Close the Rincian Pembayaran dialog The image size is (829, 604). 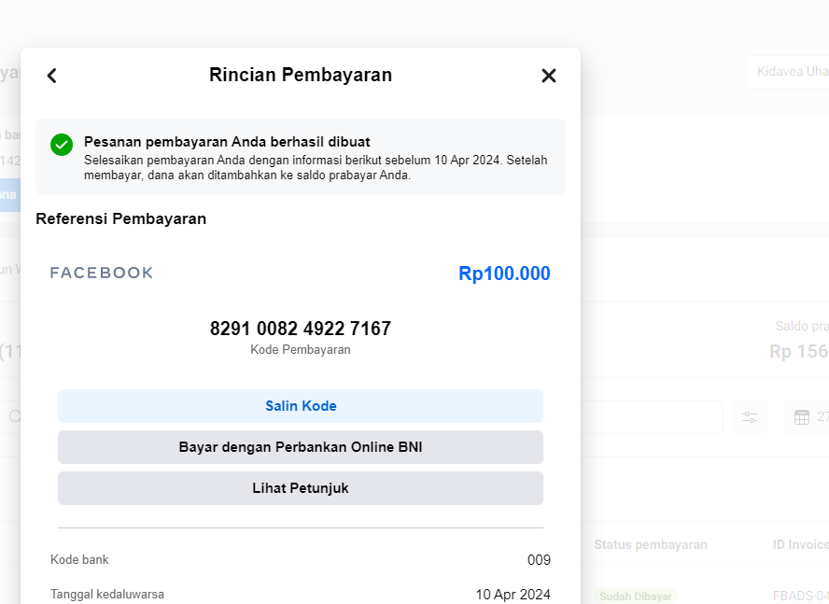pos(549,76)
